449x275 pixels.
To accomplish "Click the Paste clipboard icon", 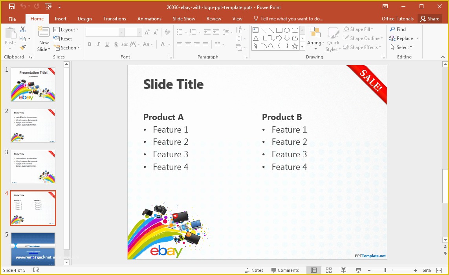I will 10,33.
